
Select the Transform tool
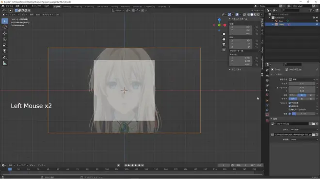pyautogui.click(x=5, y=51)
